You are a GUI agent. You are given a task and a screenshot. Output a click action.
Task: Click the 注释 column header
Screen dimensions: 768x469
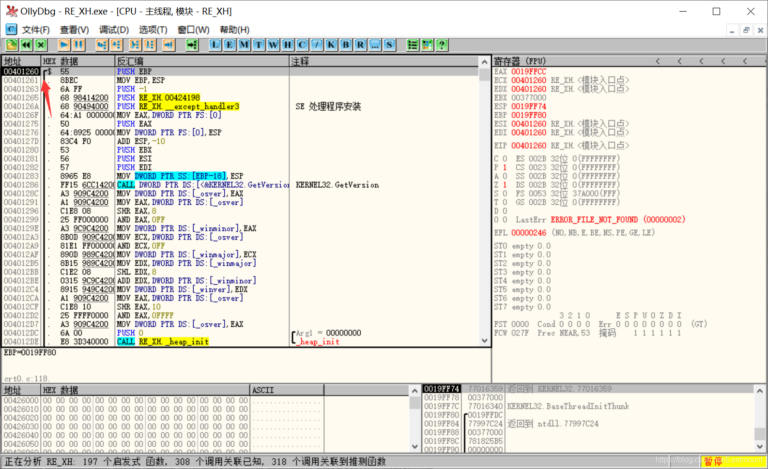click(384, 61)
